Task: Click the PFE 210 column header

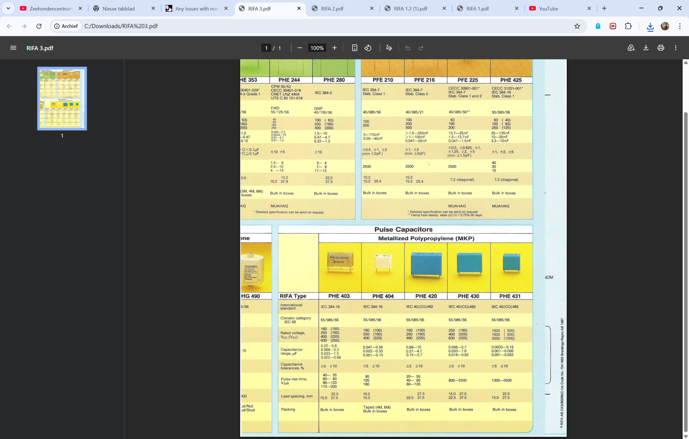Action: click(x=383, y=80)
